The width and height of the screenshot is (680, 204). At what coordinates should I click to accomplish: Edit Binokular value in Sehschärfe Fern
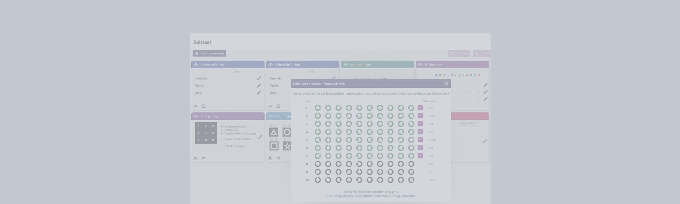click(x=259, y=79)
